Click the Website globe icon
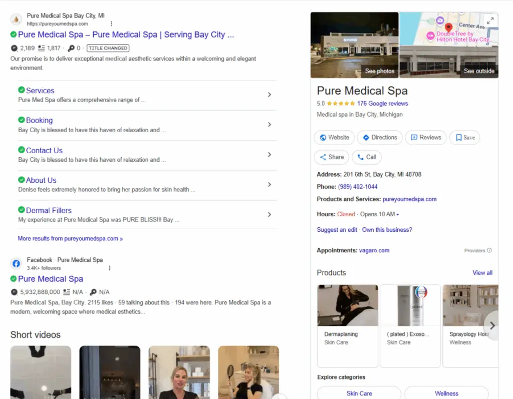 (324, 137)
